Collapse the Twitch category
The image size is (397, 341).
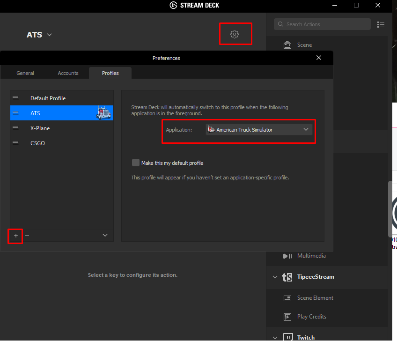pos(275,337)
